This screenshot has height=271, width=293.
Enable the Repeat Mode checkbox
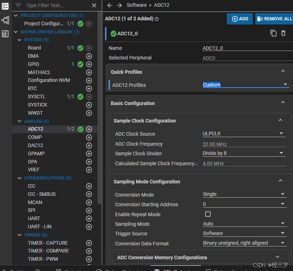[x=208, y=214]
